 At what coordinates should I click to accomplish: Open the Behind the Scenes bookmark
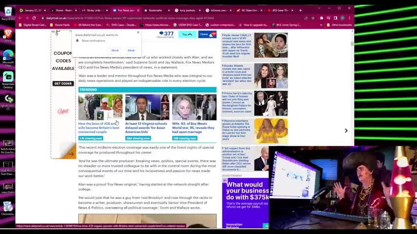[88, 25]
